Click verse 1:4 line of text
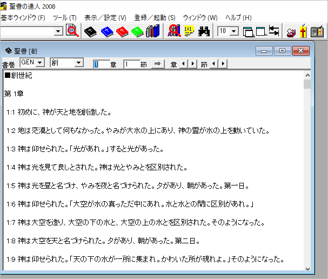Image resolution: width=328 pixels, height=279 pixels. point(97,167)
